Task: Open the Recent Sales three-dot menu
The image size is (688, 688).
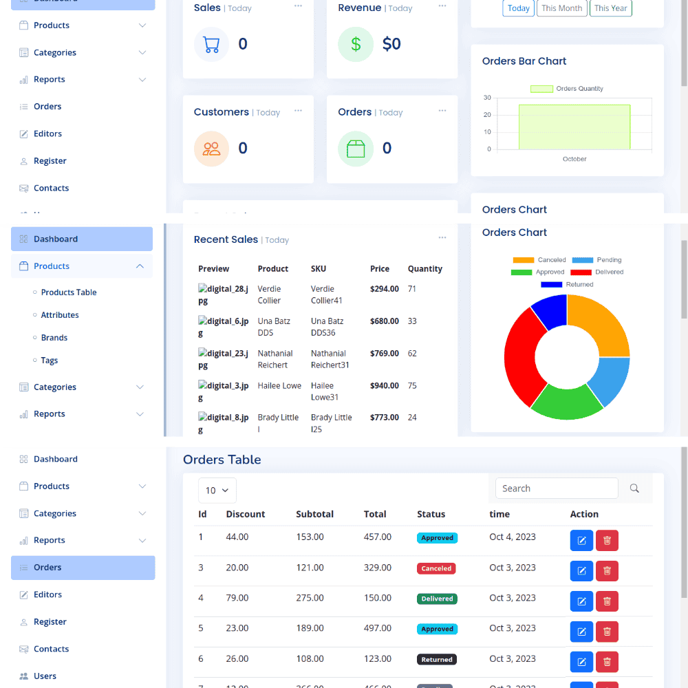Action: coord(442,238)
